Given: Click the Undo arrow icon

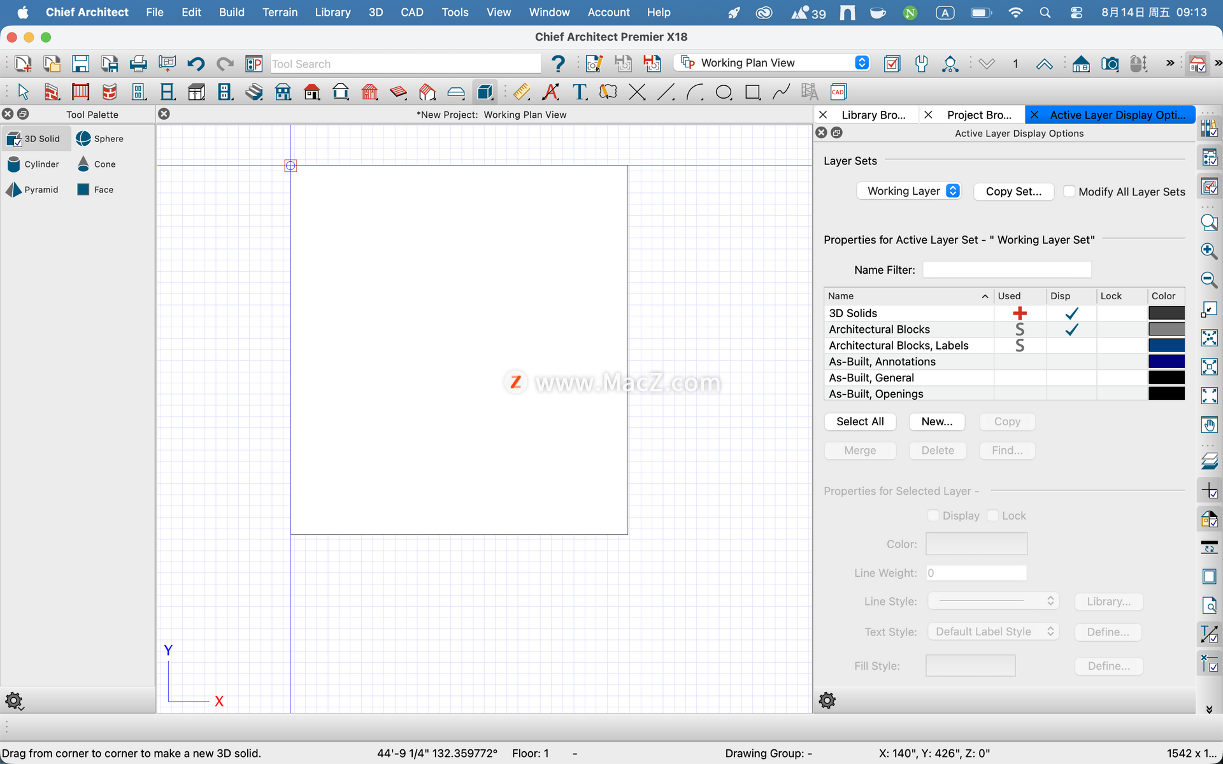Looking at the screenshot, I should tap(196, 64).
